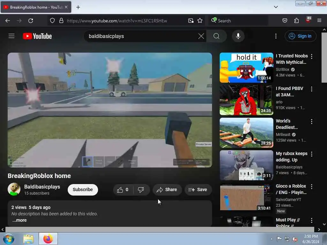Viewport: 327px width, 245px height.
Task: Reload the current page
Action: (31, 21)
